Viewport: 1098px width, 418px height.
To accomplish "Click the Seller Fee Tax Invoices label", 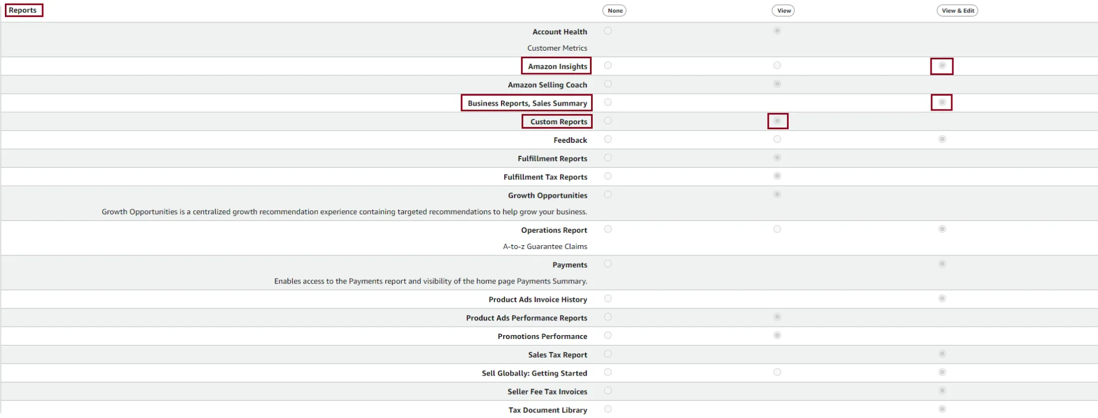I will 547,392.
